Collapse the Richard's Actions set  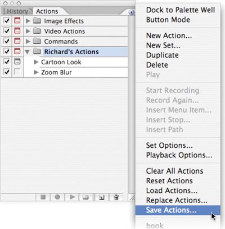coord(28,52)
